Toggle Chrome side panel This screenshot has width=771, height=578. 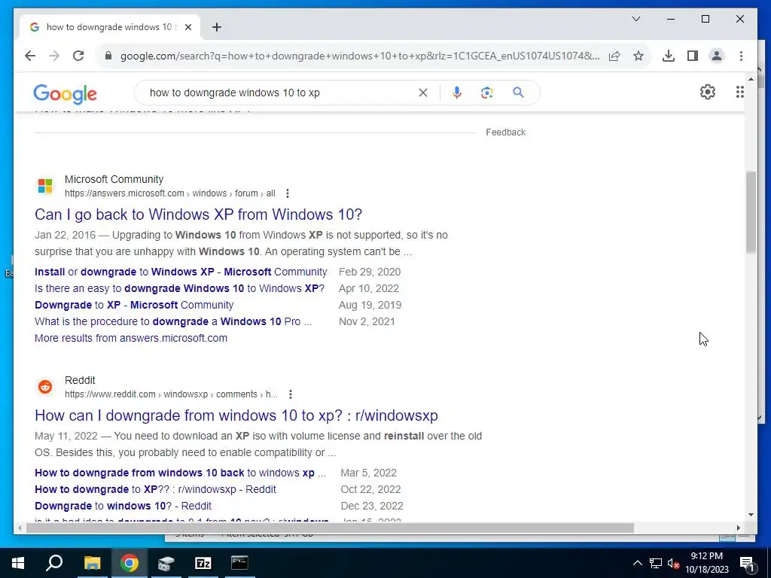point(693,56)
